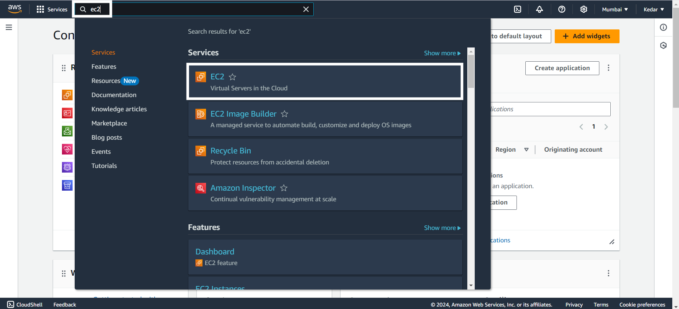This screenshot has width=679, height=309.
Task: Click the EC2 service icon
Action: coord(201,77)
